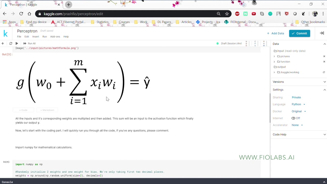The image size is (327, 184).
Task: Run current cell with play icon
Action: (x=17, y=43)
